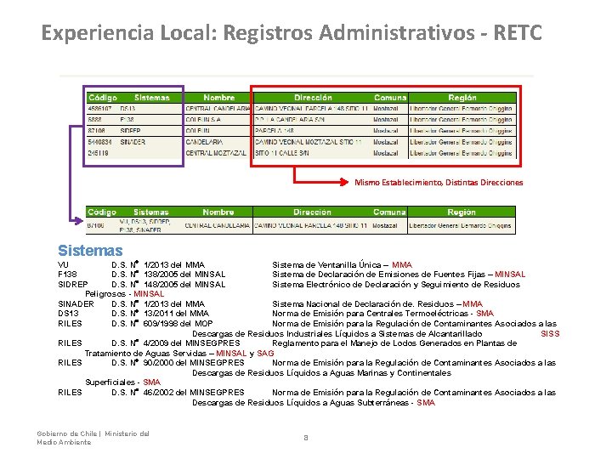
Task: Click the blue 'Sistemas' section heading
Action: click(90, 250)
